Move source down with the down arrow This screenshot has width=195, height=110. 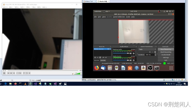pos(106,58)
